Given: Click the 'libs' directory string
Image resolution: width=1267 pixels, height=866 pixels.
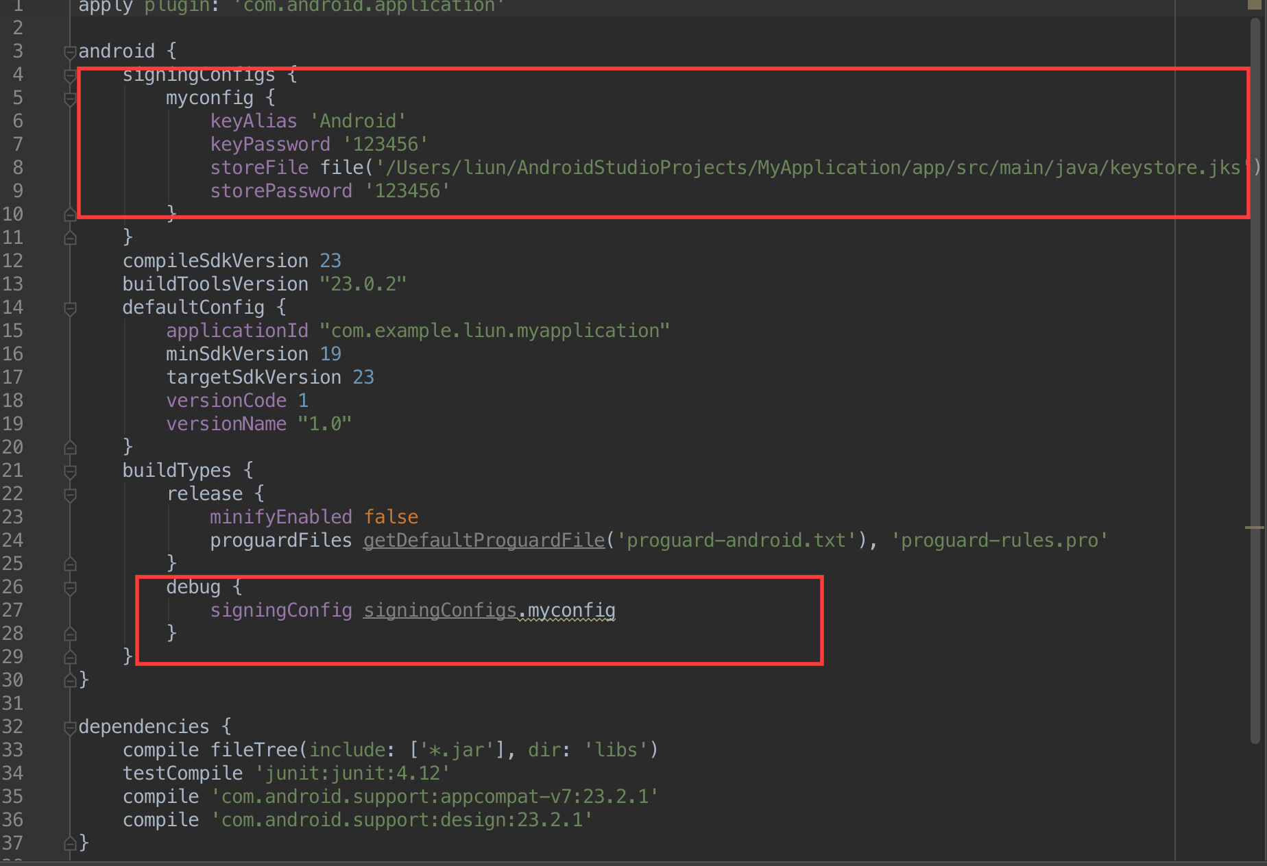Looking at the screenshot, I should point(616,750).
